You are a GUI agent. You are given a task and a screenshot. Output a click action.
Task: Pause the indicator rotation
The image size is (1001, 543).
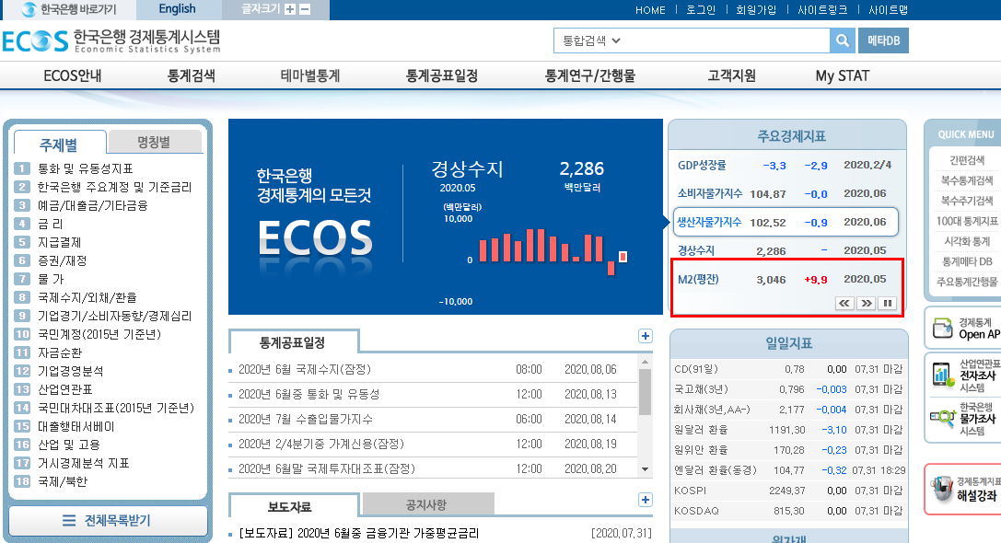click(x=888, y=303)
